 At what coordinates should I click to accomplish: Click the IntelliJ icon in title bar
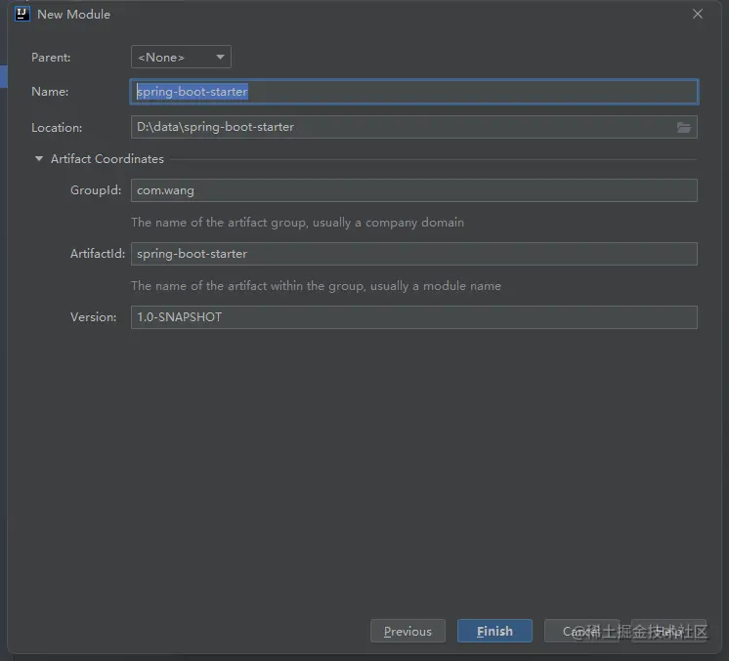point(21,14)
